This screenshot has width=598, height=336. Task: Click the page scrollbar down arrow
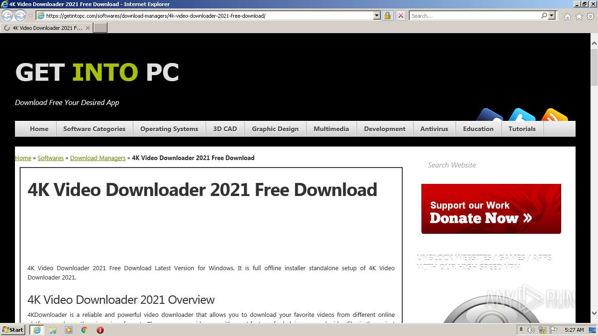click(x=594, y=313)
